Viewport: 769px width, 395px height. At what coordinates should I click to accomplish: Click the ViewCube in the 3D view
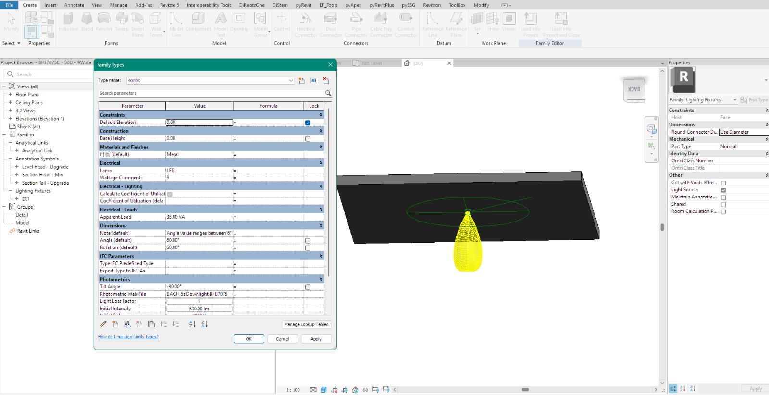tap(634, 89)
